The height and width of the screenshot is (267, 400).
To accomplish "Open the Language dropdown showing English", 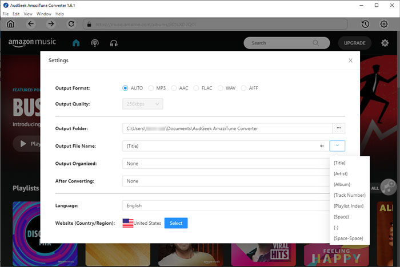I will tap(226, 205).
